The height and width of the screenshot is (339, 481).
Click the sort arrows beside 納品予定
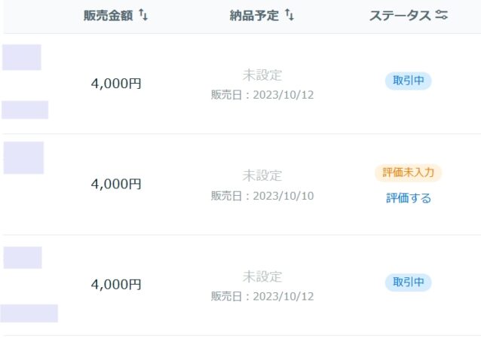point(290,16)
